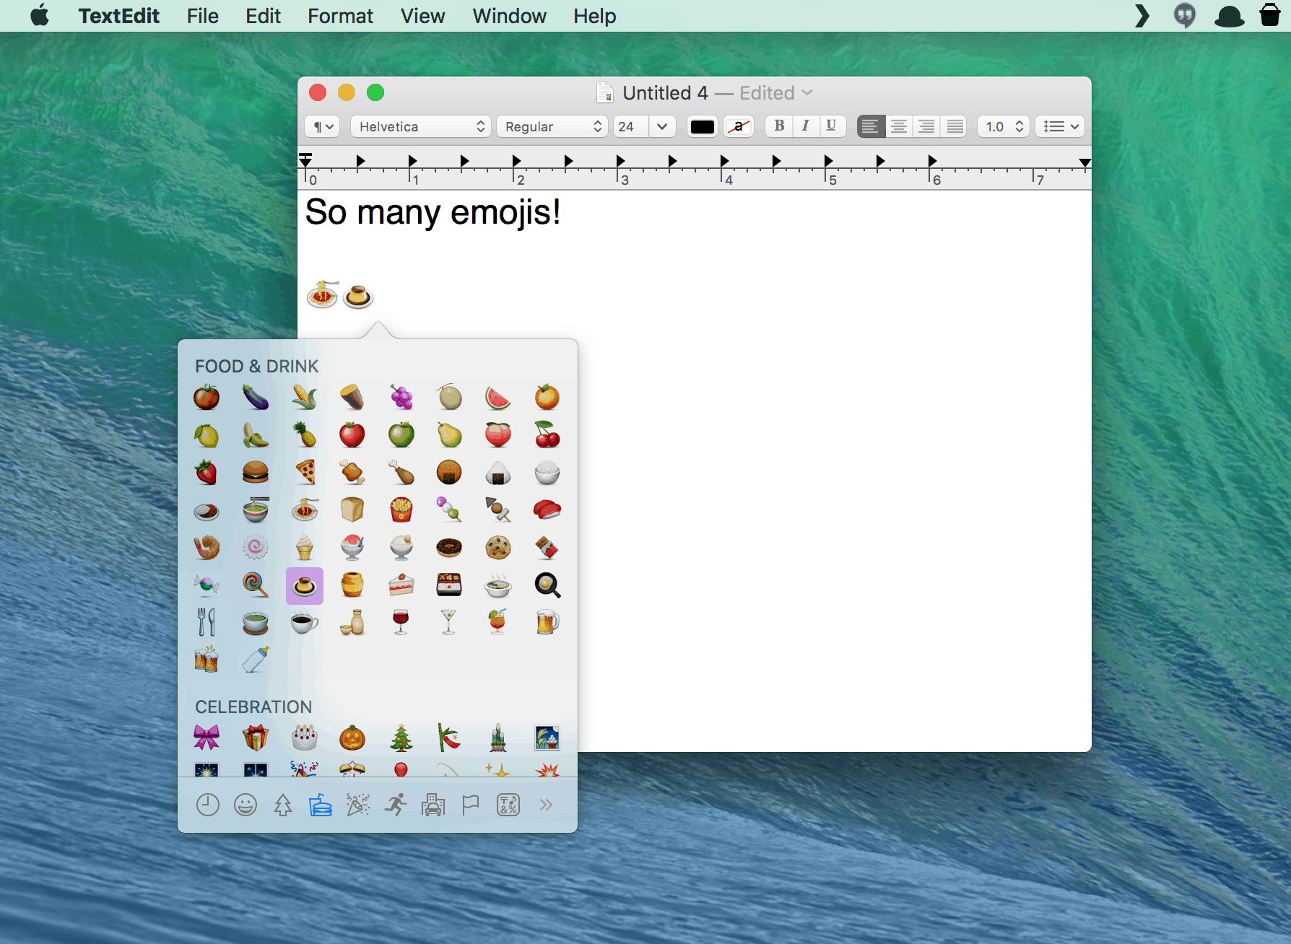Insert the jack-o-lantern emoji

click(352, 738)
